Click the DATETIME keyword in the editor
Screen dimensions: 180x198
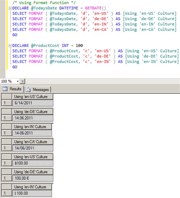[x=69, y=8]
